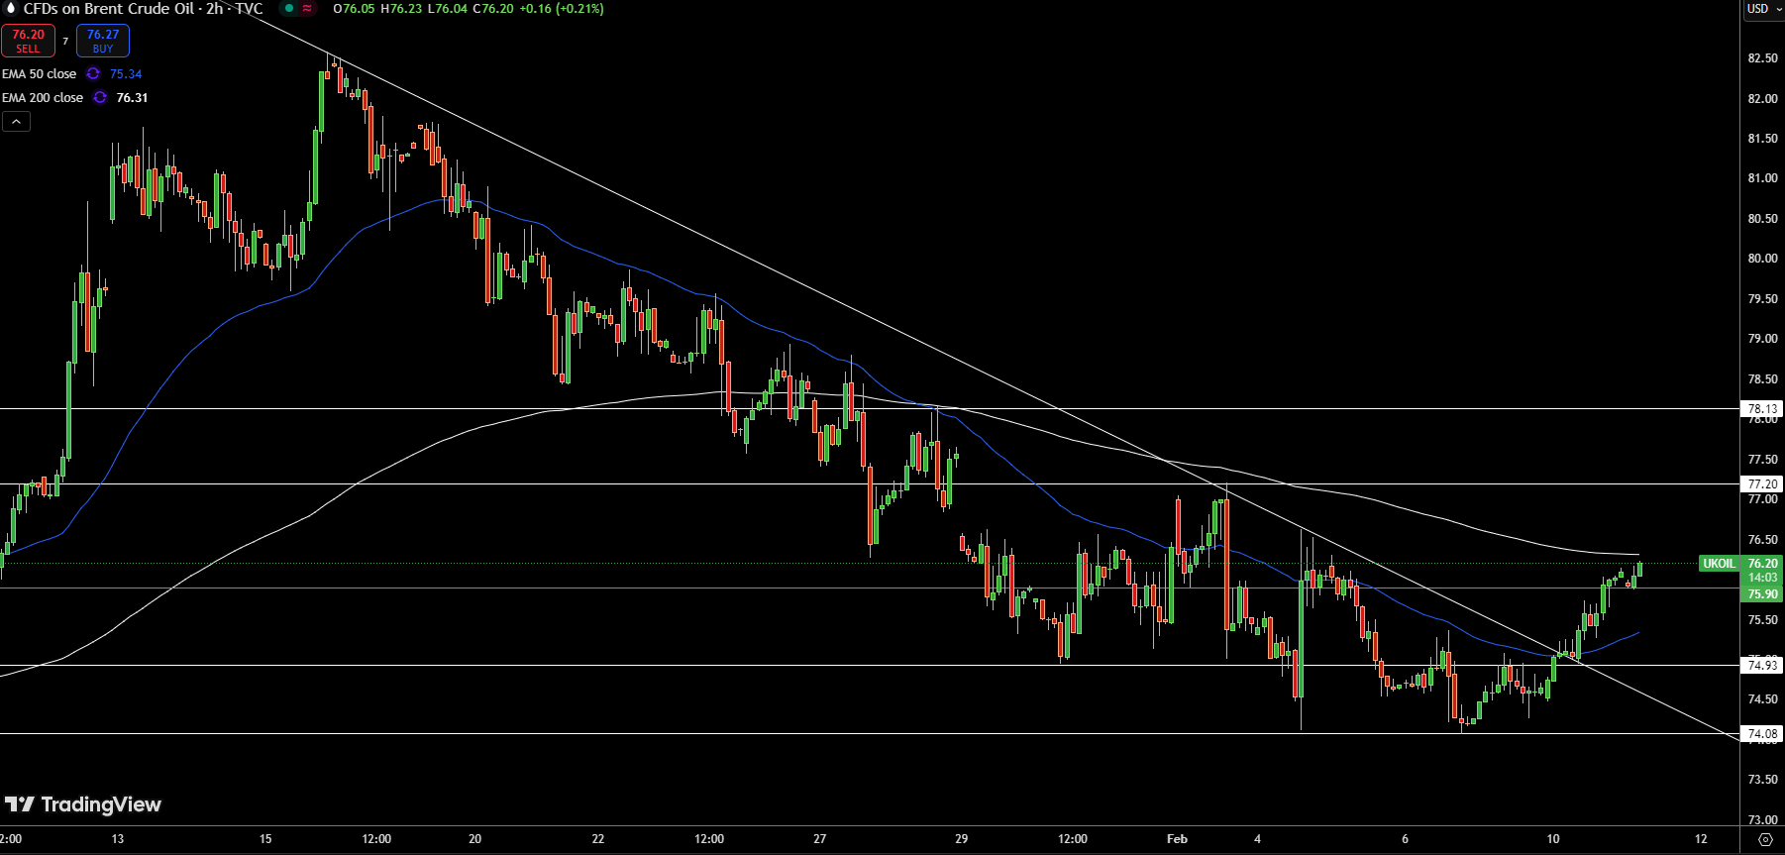1785x855 pixels.
Task: Click the 82.50 price axis tick
Action: tap(1762, 57)
